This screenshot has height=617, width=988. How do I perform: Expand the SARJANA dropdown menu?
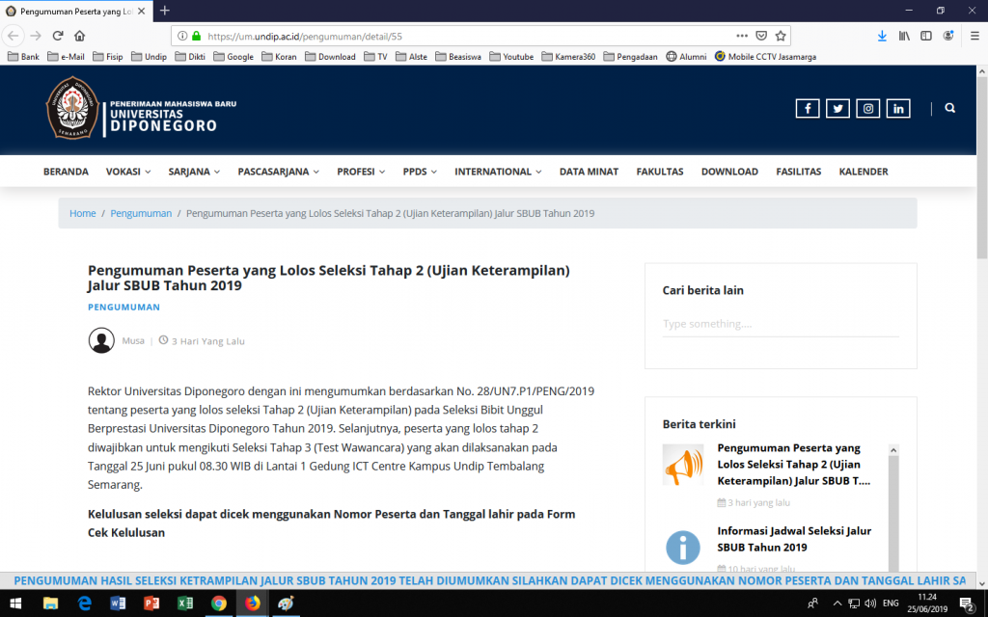[x=194, y=172]
